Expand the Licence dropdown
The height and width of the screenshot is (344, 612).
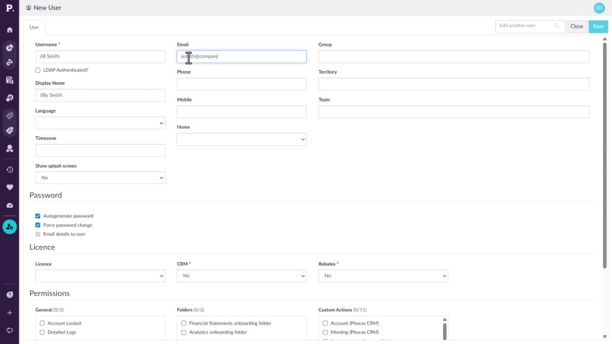click(x=100, y=276)
